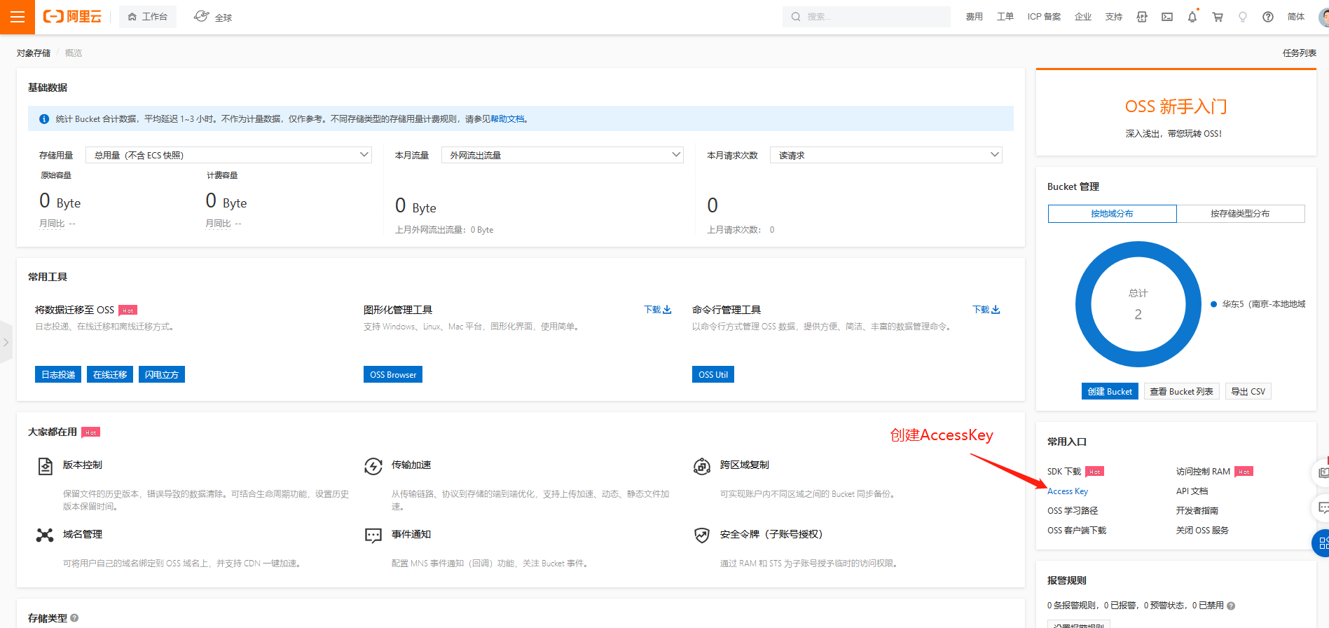Open the 帮助文档 help link

[507, 119]
